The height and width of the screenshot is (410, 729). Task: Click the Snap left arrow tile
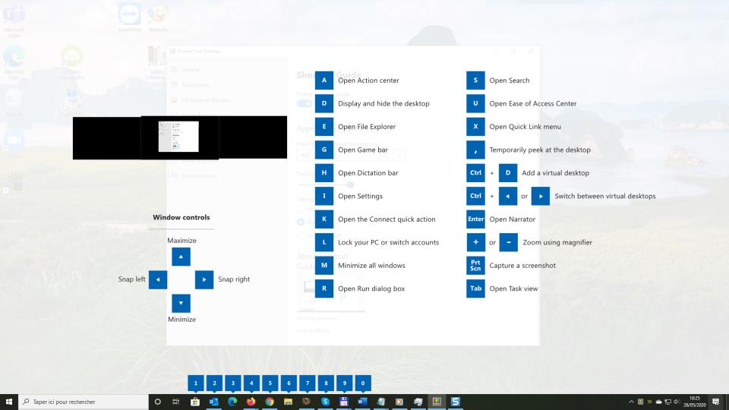point(157,279)
